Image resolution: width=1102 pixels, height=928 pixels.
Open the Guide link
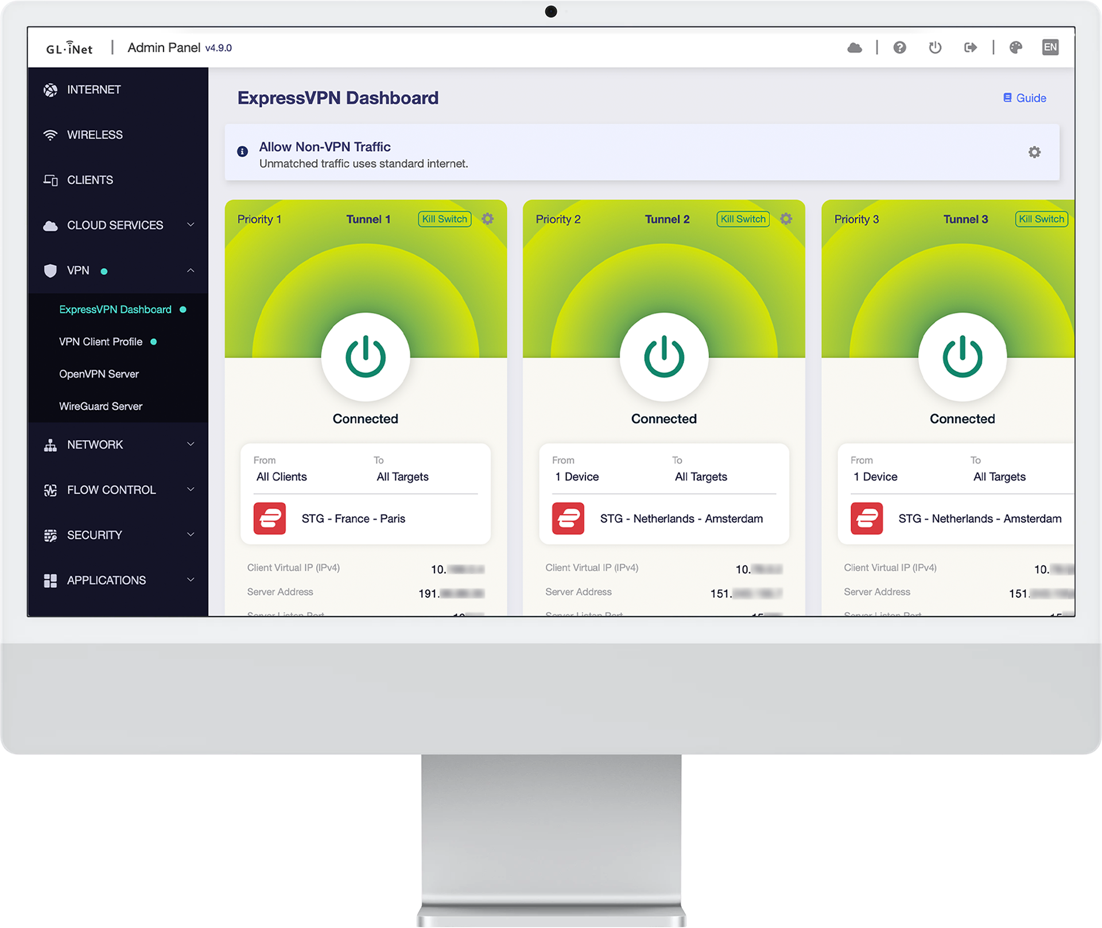[1025, 98]
